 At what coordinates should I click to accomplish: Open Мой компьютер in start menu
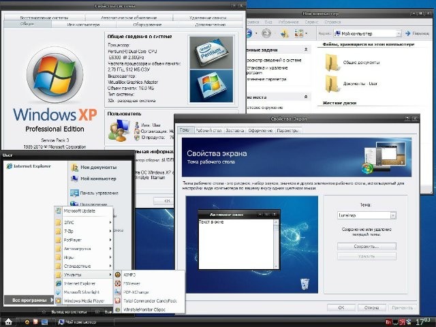point(93,178)
